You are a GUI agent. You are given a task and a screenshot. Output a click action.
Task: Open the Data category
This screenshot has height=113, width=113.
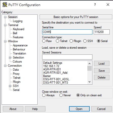(x=16, y=70)
